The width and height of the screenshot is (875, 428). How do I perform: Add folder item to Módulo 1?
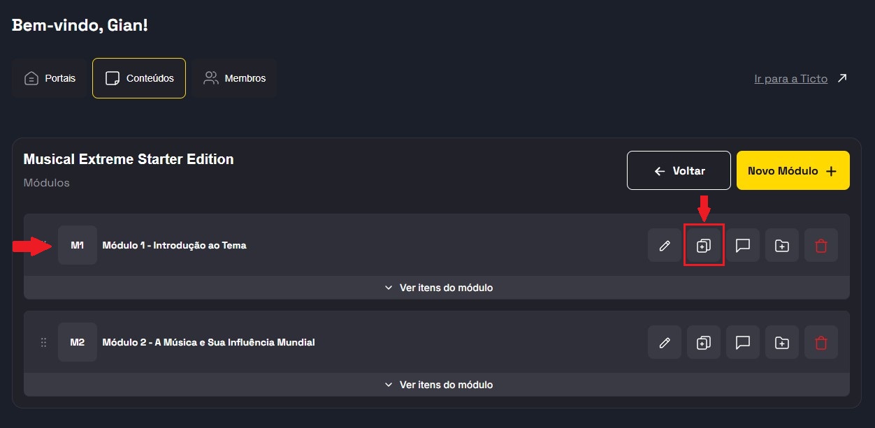(x=782, y=245)
